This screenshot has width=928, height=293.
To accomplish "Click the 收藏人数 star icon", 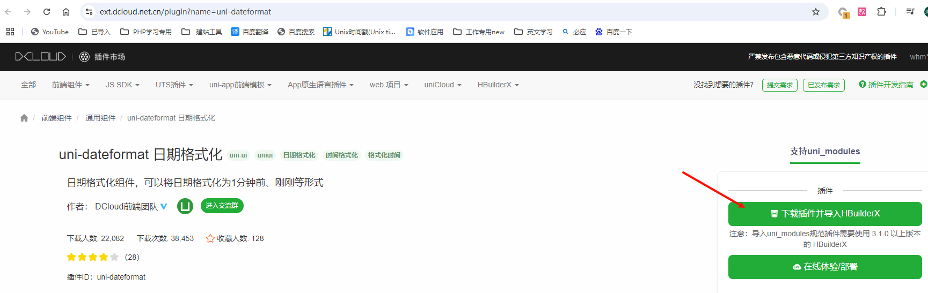I will coord(210,238).
